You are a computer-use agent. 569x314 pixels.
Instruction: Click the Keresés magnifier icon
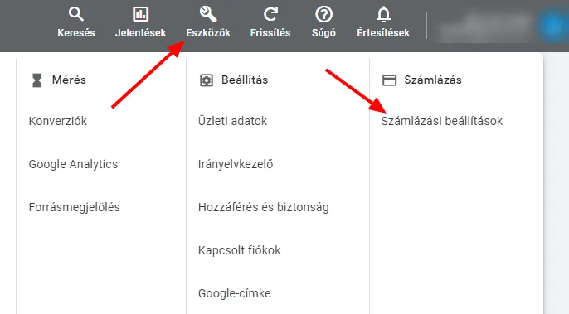(76, 15)
